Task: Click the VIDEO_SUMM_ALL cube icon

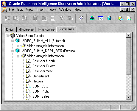Action: [18, 40]
